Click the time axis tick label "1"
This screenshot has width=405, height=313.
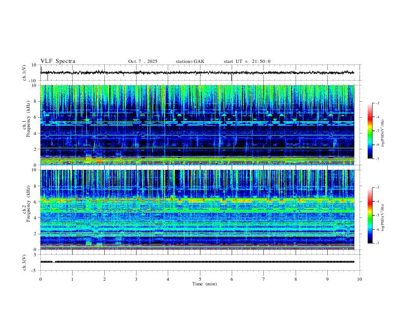click(x=73, y=279)
